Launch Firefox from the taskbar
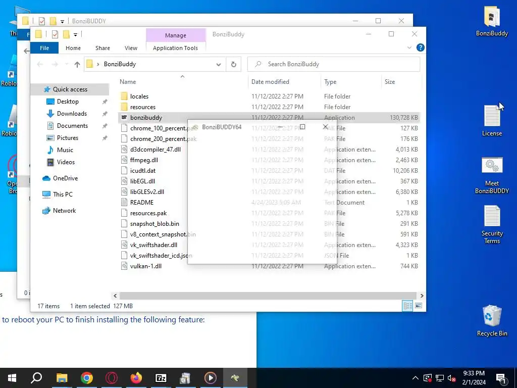517x388 pixels. point(136,378)
